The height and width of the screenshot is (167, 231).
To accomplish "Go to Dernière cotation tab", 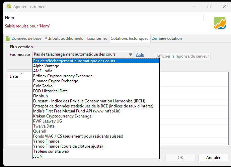I will click(x=167, y=38).
